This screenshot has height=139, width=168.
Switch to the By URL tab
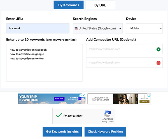pyautogui.click(x=100, y=5)
